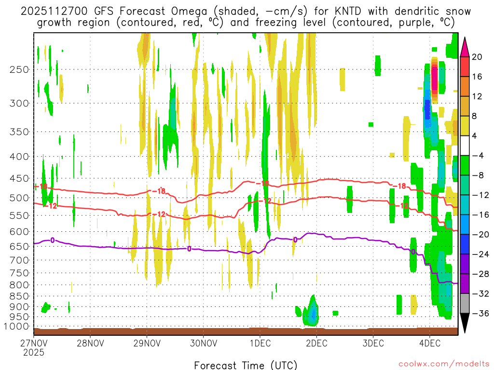Screen dimensions: 494x370
Task: Click the -12 contour label near 27NOV
Action: click(x=50, y=206)
